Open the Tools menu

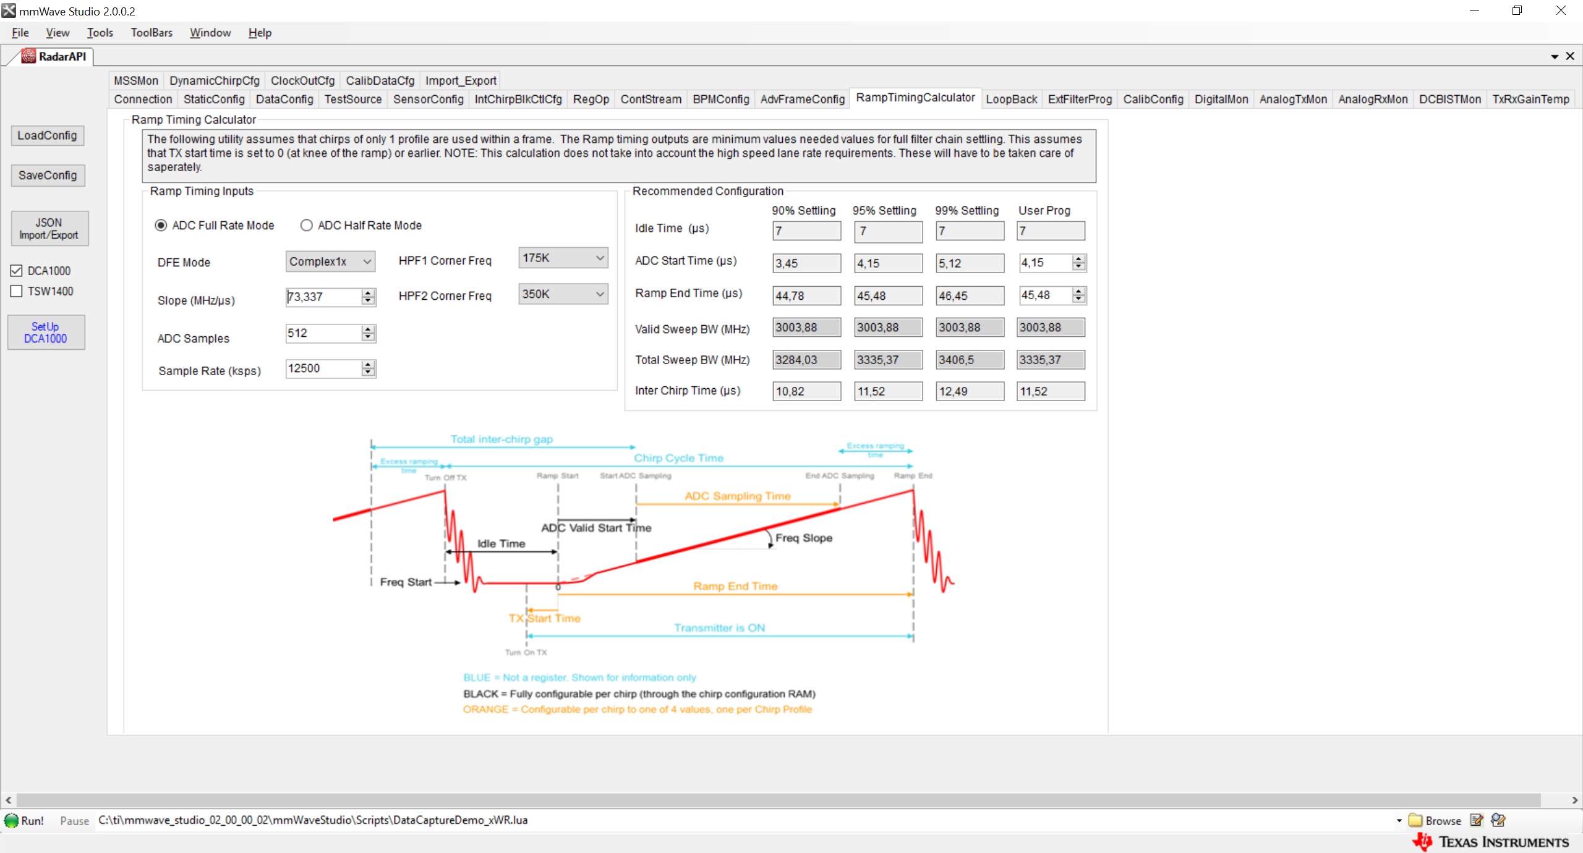tap(100, 33)
